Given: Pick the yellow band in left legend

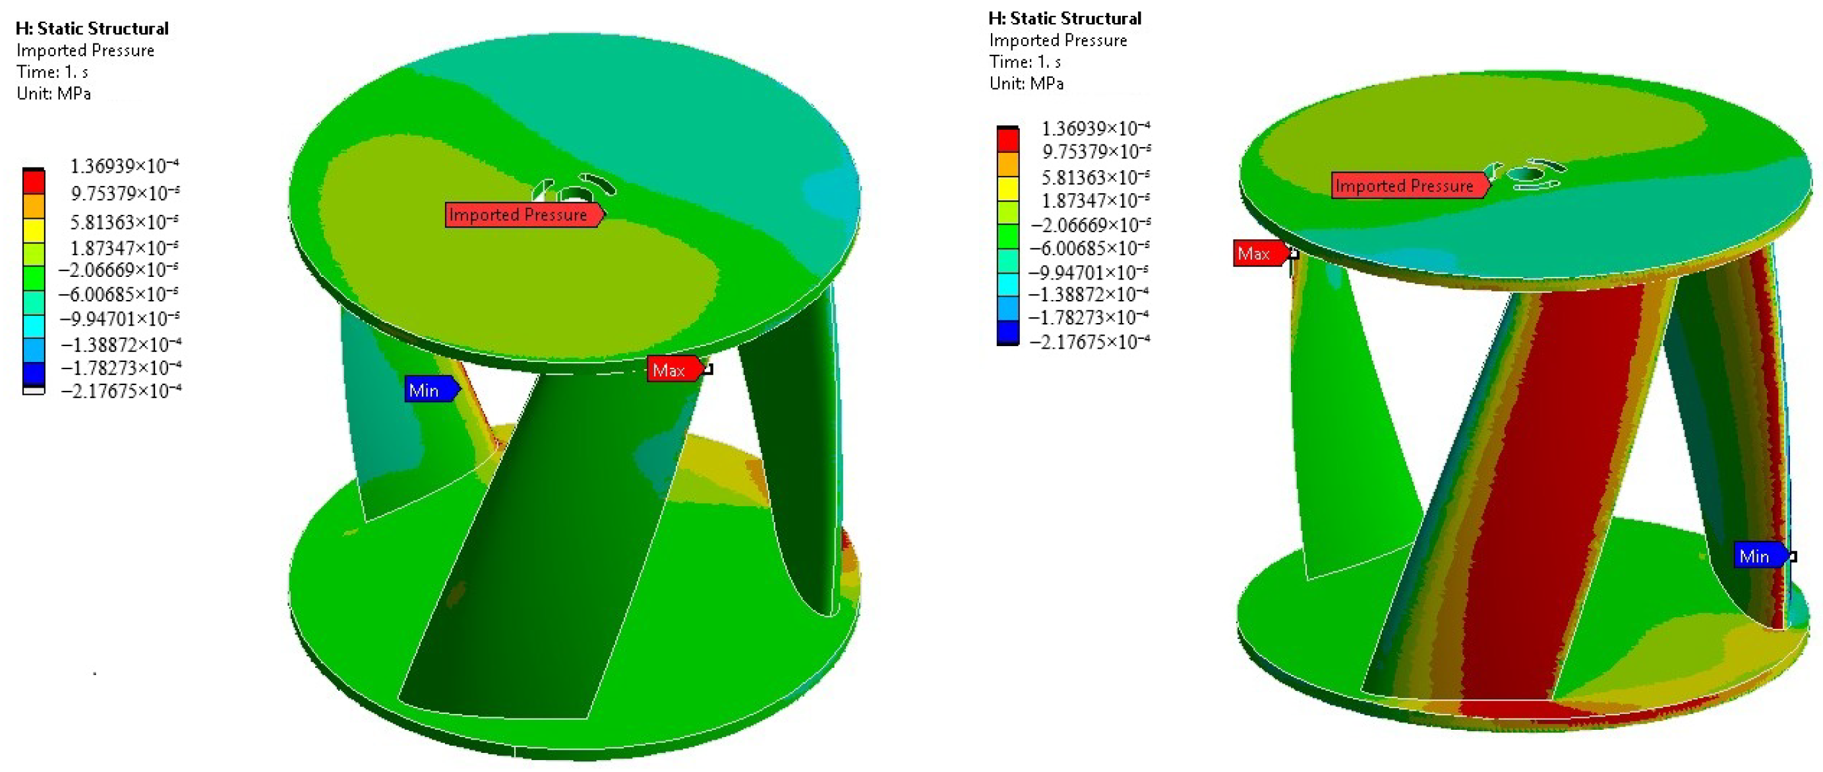Looking at the screenshot, I should click(33, 231).
